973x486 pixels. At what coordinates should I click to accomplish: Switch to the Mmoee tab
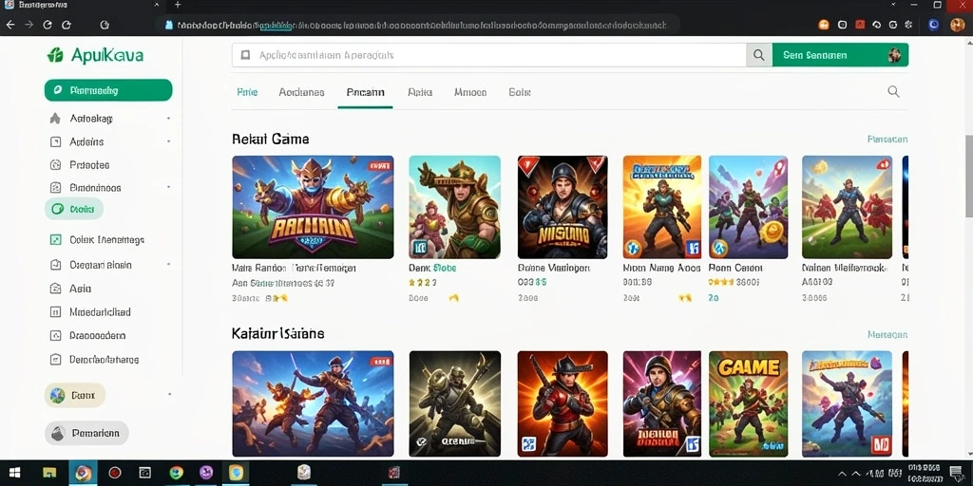470,92
